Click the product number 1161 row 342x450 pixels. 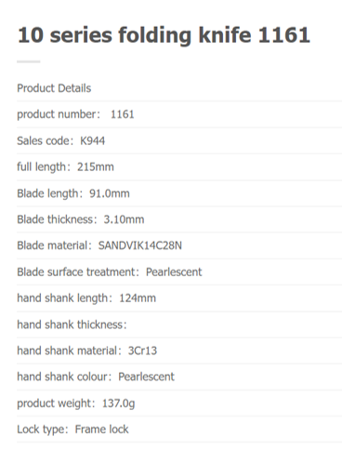pos(179,114)
